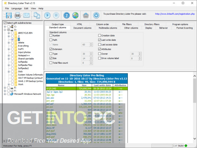197x148 pixels.
Task: Click the Notepad++ folder icon
Action: point(16,55)
